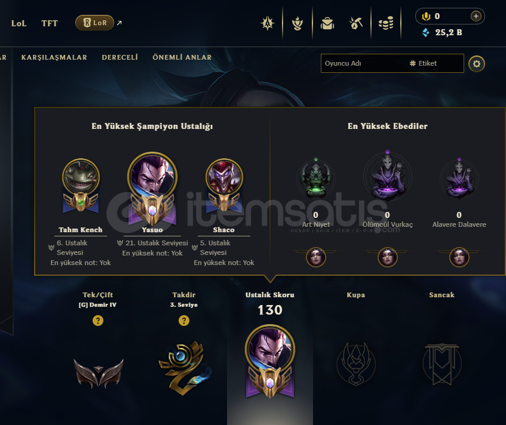Click the Kupa trophy emblem slot
Image resolution: width=506 pixels, height=425 pixels.
(x=356, y=364)
